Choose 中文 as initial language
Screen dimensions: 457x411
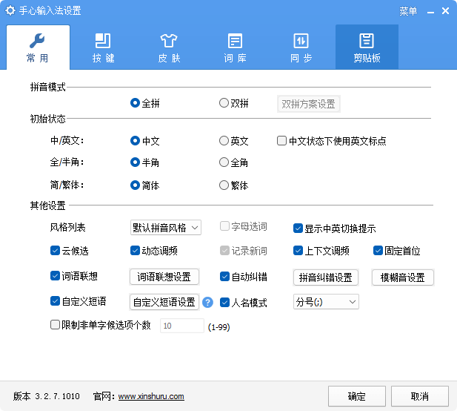coord(135,141)
